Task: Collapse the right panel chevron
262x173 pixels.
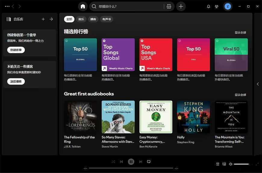Action: pos(258,84)
